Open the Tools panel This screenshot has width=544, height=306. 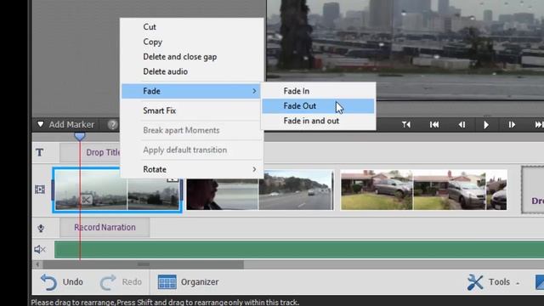click(x=489, y=282)
